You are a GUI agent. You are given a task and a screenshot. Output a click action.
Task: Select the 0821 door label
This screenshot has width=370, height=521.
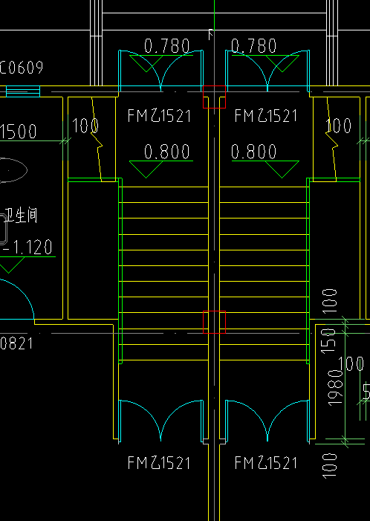tap(16, 343)
